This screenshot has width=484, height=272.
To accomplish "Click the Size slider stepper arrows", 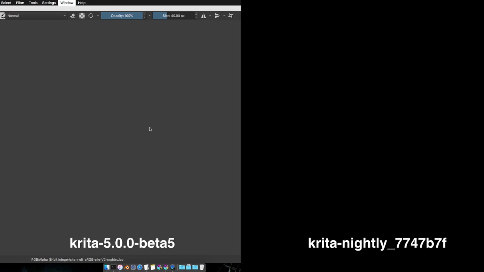I will click(x=196, y=15).
